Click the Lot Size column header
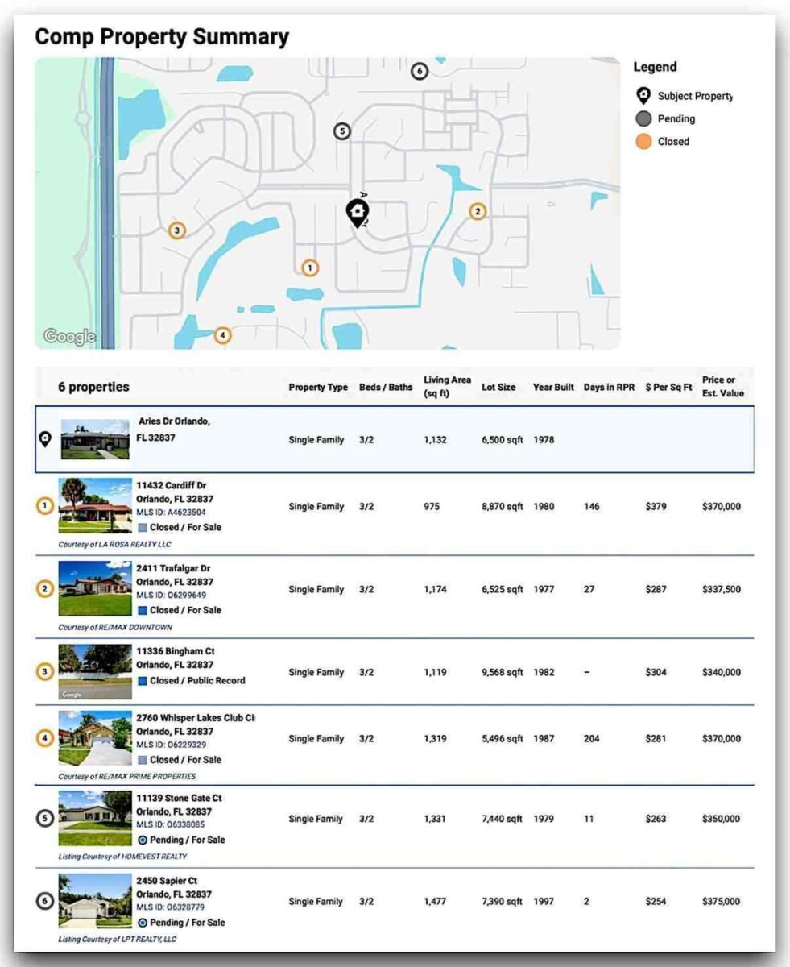The height and width of the screenshot is (967, 790). (498, 388)
